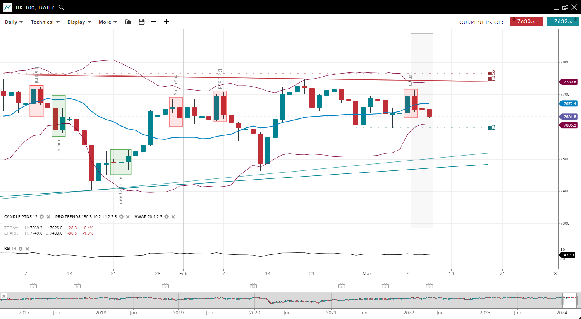Remove the Candle Ptns indicator

point(48,217)
